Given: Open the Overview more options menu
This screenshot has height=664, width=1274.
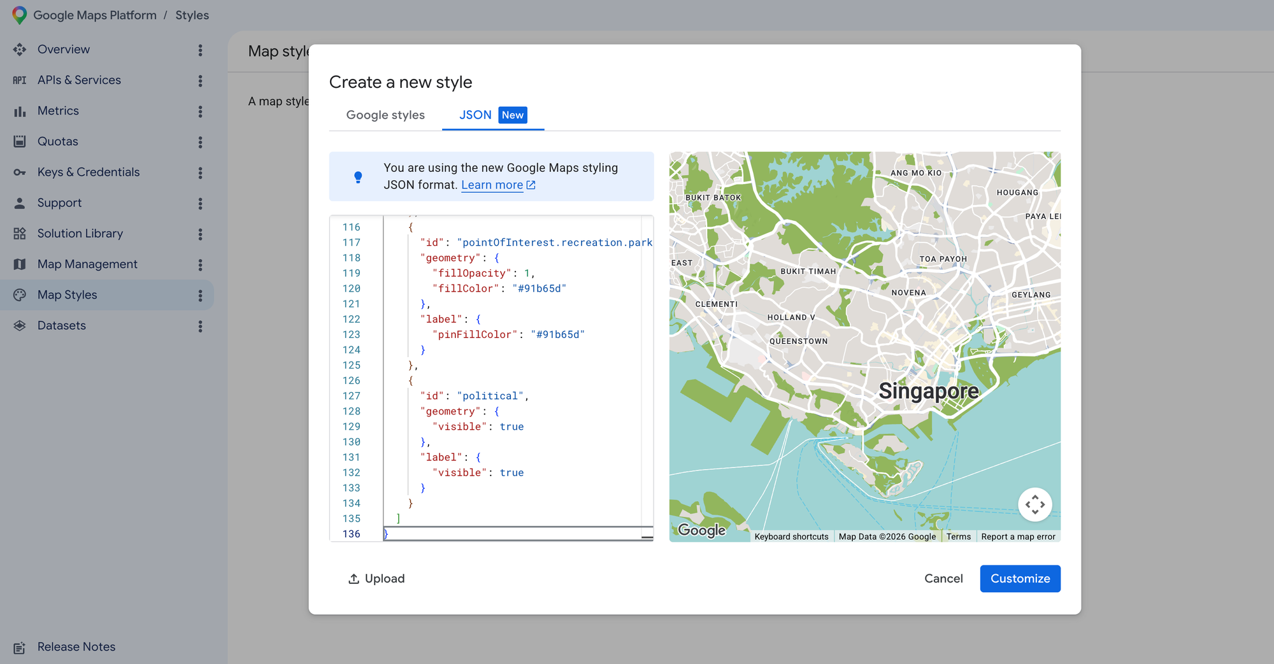Looking at the screenshot, I should click(x=200, y=50).
